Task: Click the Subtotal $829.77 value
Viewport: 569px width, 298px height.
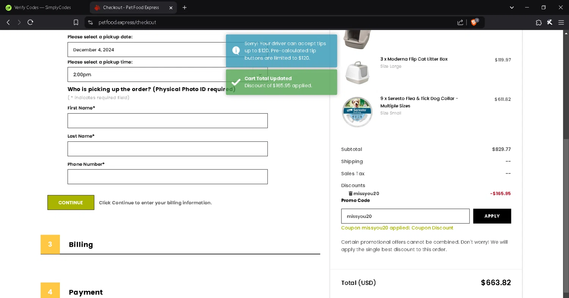Action: [501, 149]
